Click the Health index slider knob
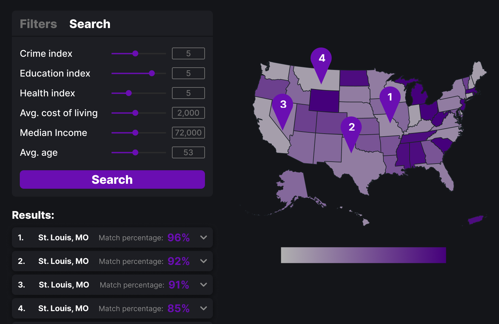The image size is (499, 324). [x=129, y=93]
